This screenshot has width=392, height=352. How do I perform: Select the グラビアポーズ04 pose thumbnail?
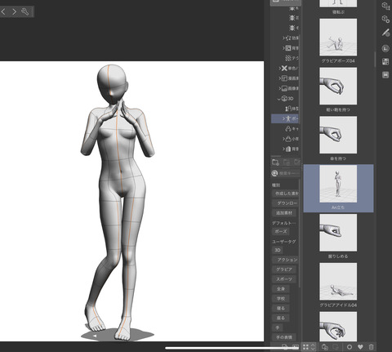click(338, 38)
